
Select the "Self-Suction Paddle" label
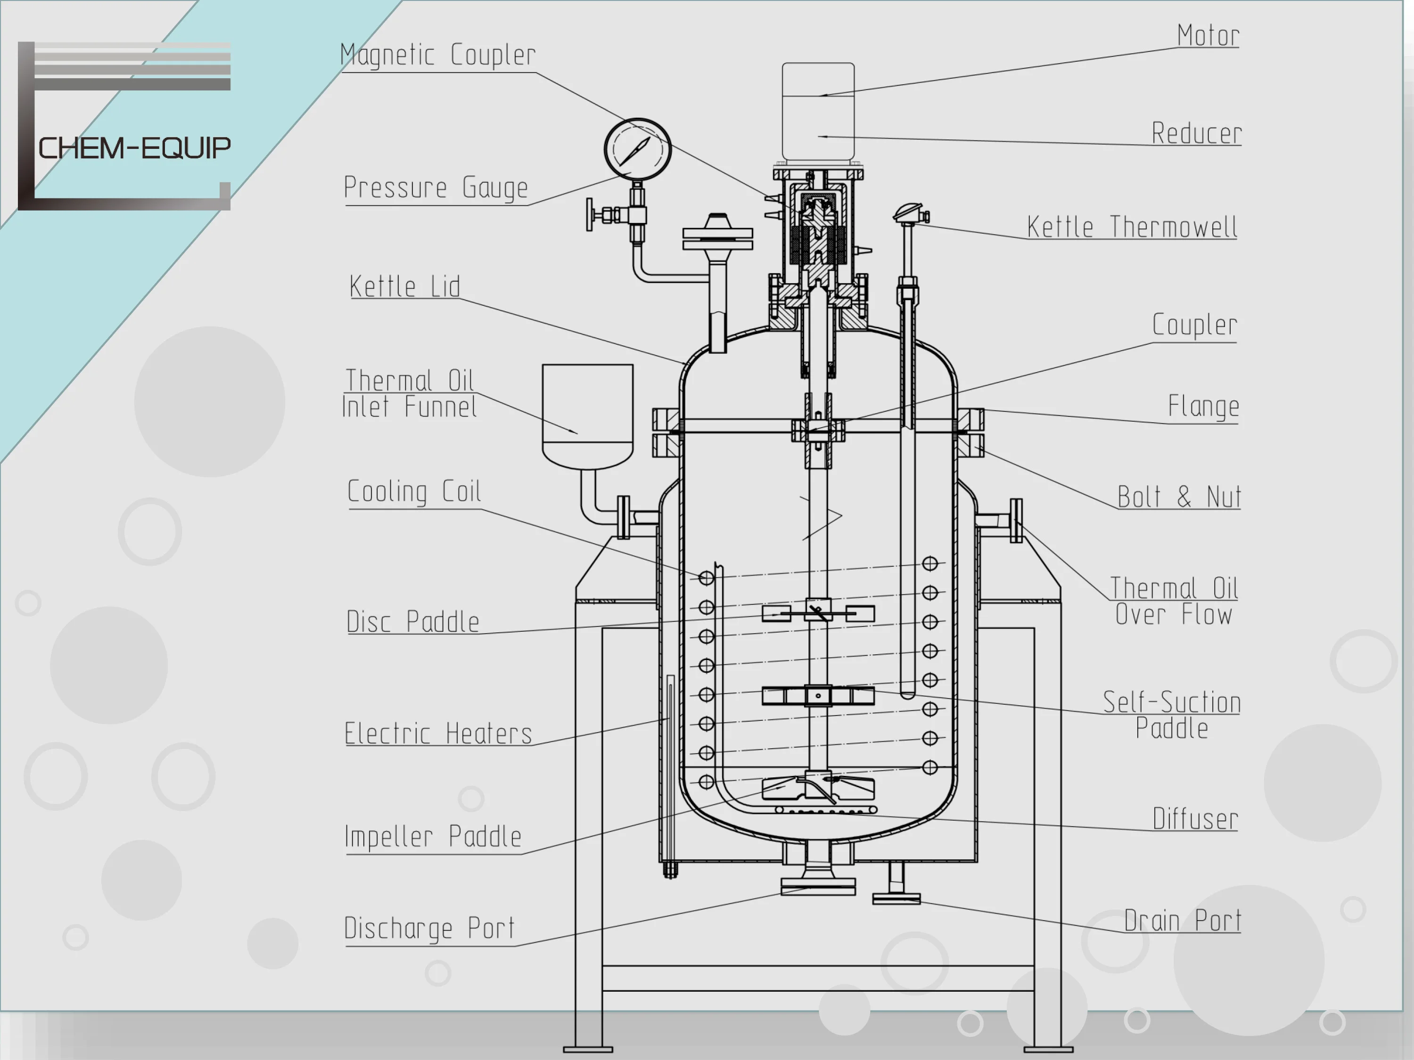coord(1172,716)
